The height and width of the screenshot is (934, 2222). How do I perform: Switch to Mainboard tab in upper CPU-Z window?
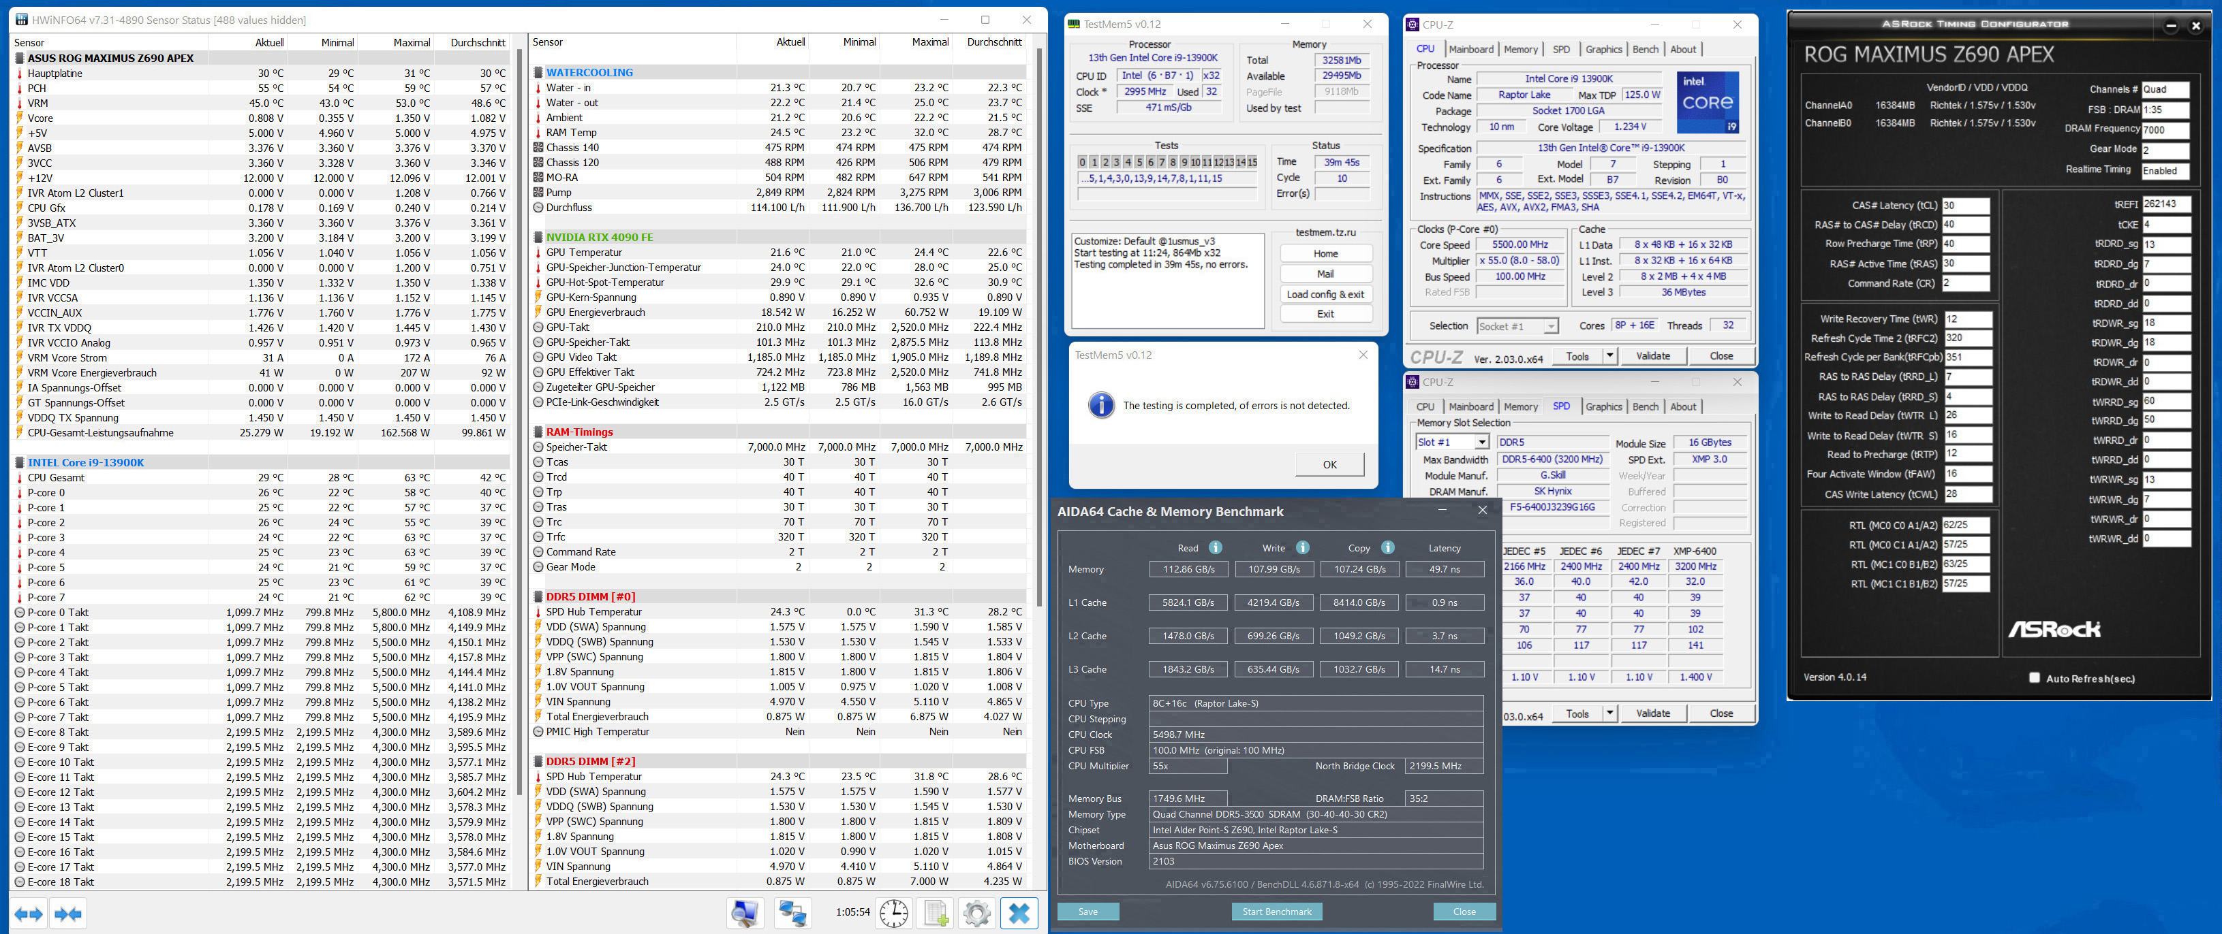1470,49
